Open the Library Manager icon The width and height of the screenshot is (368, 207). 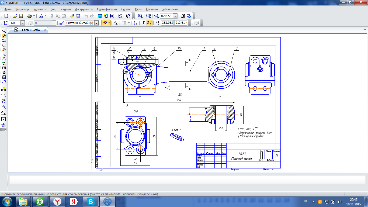click(100, 16)
